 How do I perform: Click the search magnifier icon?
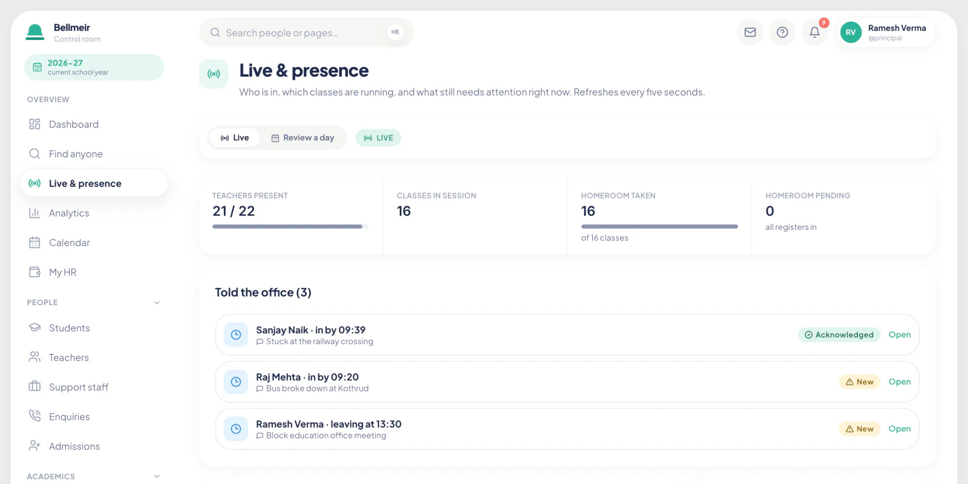click(x=215, y=33)
